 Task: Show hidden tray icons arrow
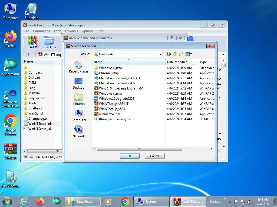pos(230,202)
